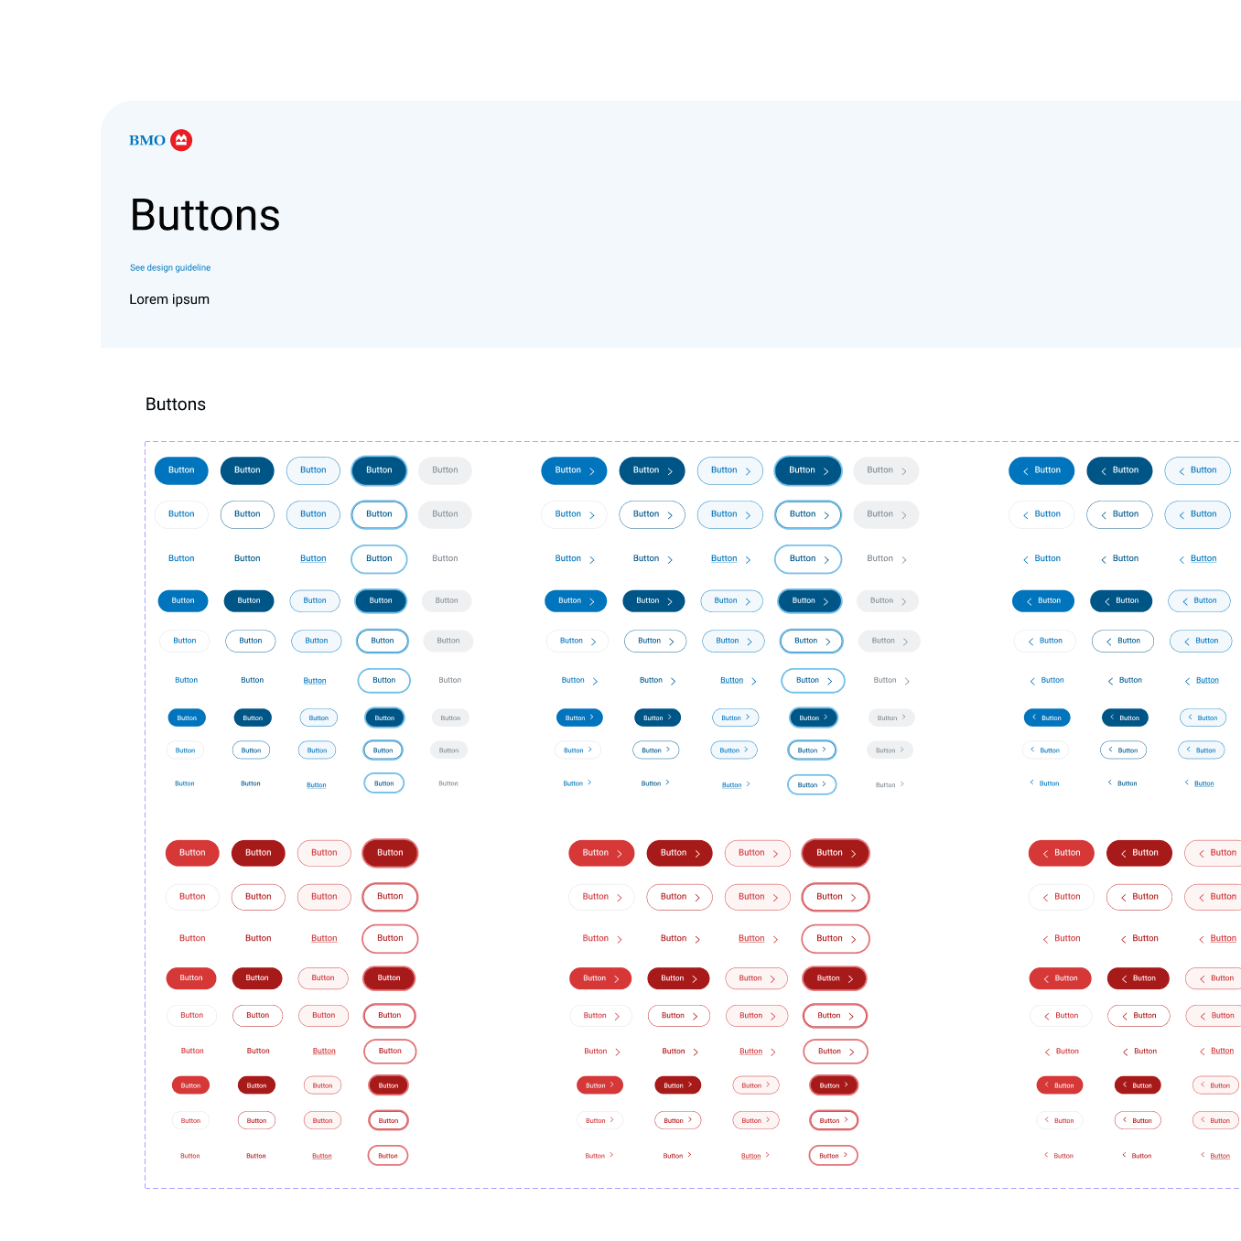1241x1241 pixels.
Task: Select the disabled gray text-only Button
Action: 445,558
